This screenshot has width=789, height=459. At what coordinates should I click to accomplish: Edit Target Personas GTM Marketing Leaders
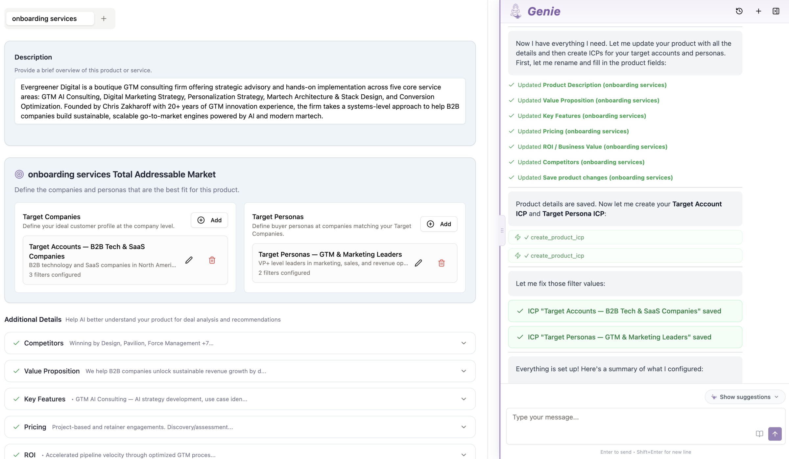(x=418, y=263)
